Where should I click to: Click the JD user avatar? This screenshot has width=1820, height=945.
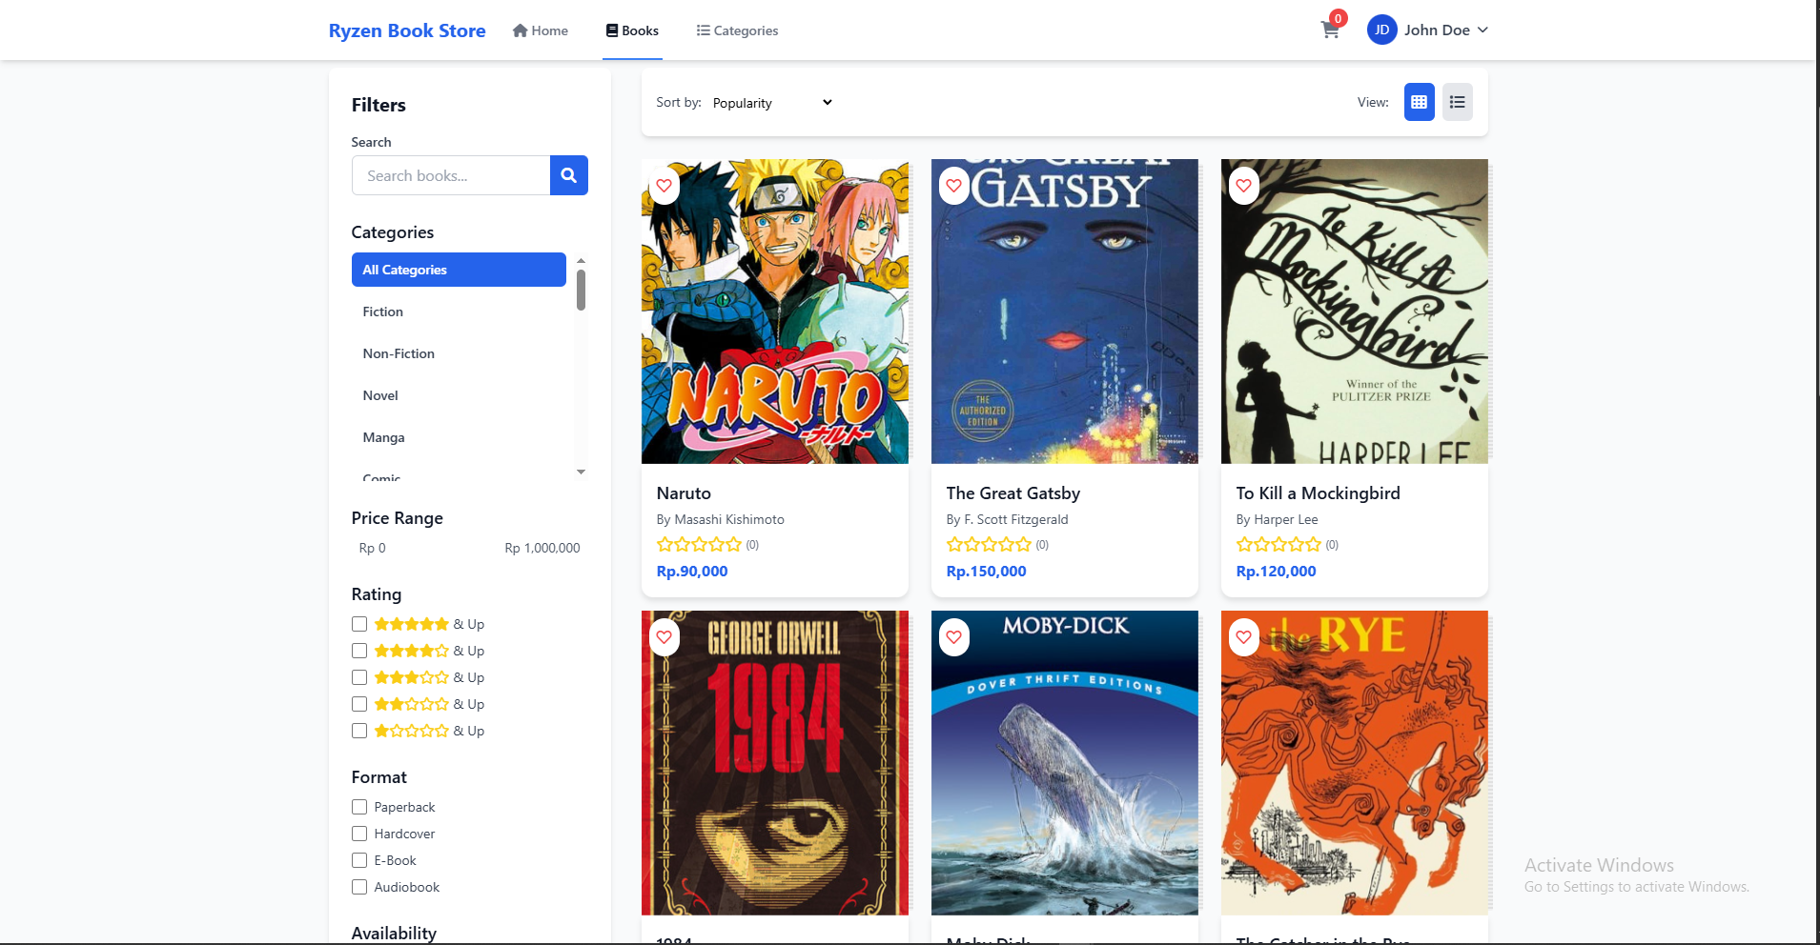click(x=1381, y=30)
